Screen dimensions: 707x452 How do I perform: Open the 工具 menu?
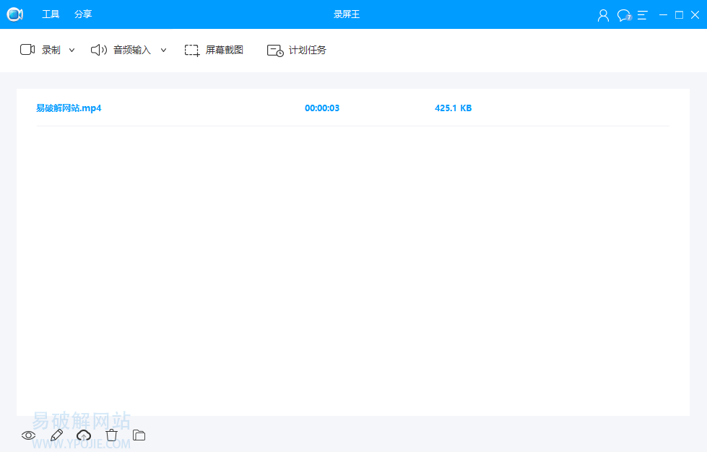point(51,14)
